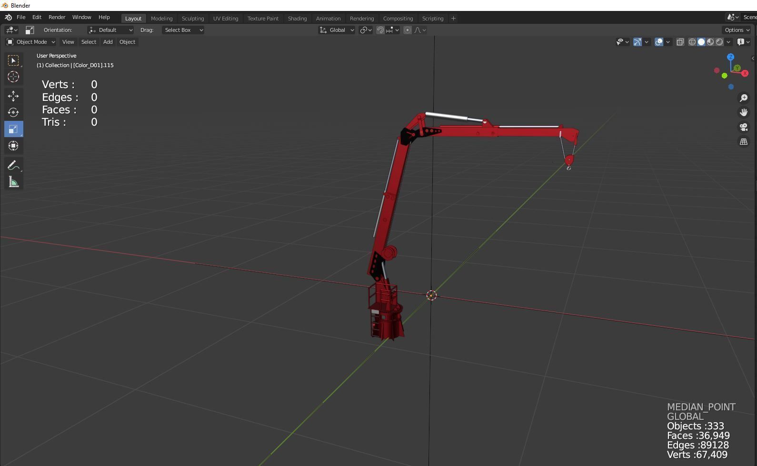Open the Blender logo app menu
This screenshot has height=466, width=757.
(8, 18)
